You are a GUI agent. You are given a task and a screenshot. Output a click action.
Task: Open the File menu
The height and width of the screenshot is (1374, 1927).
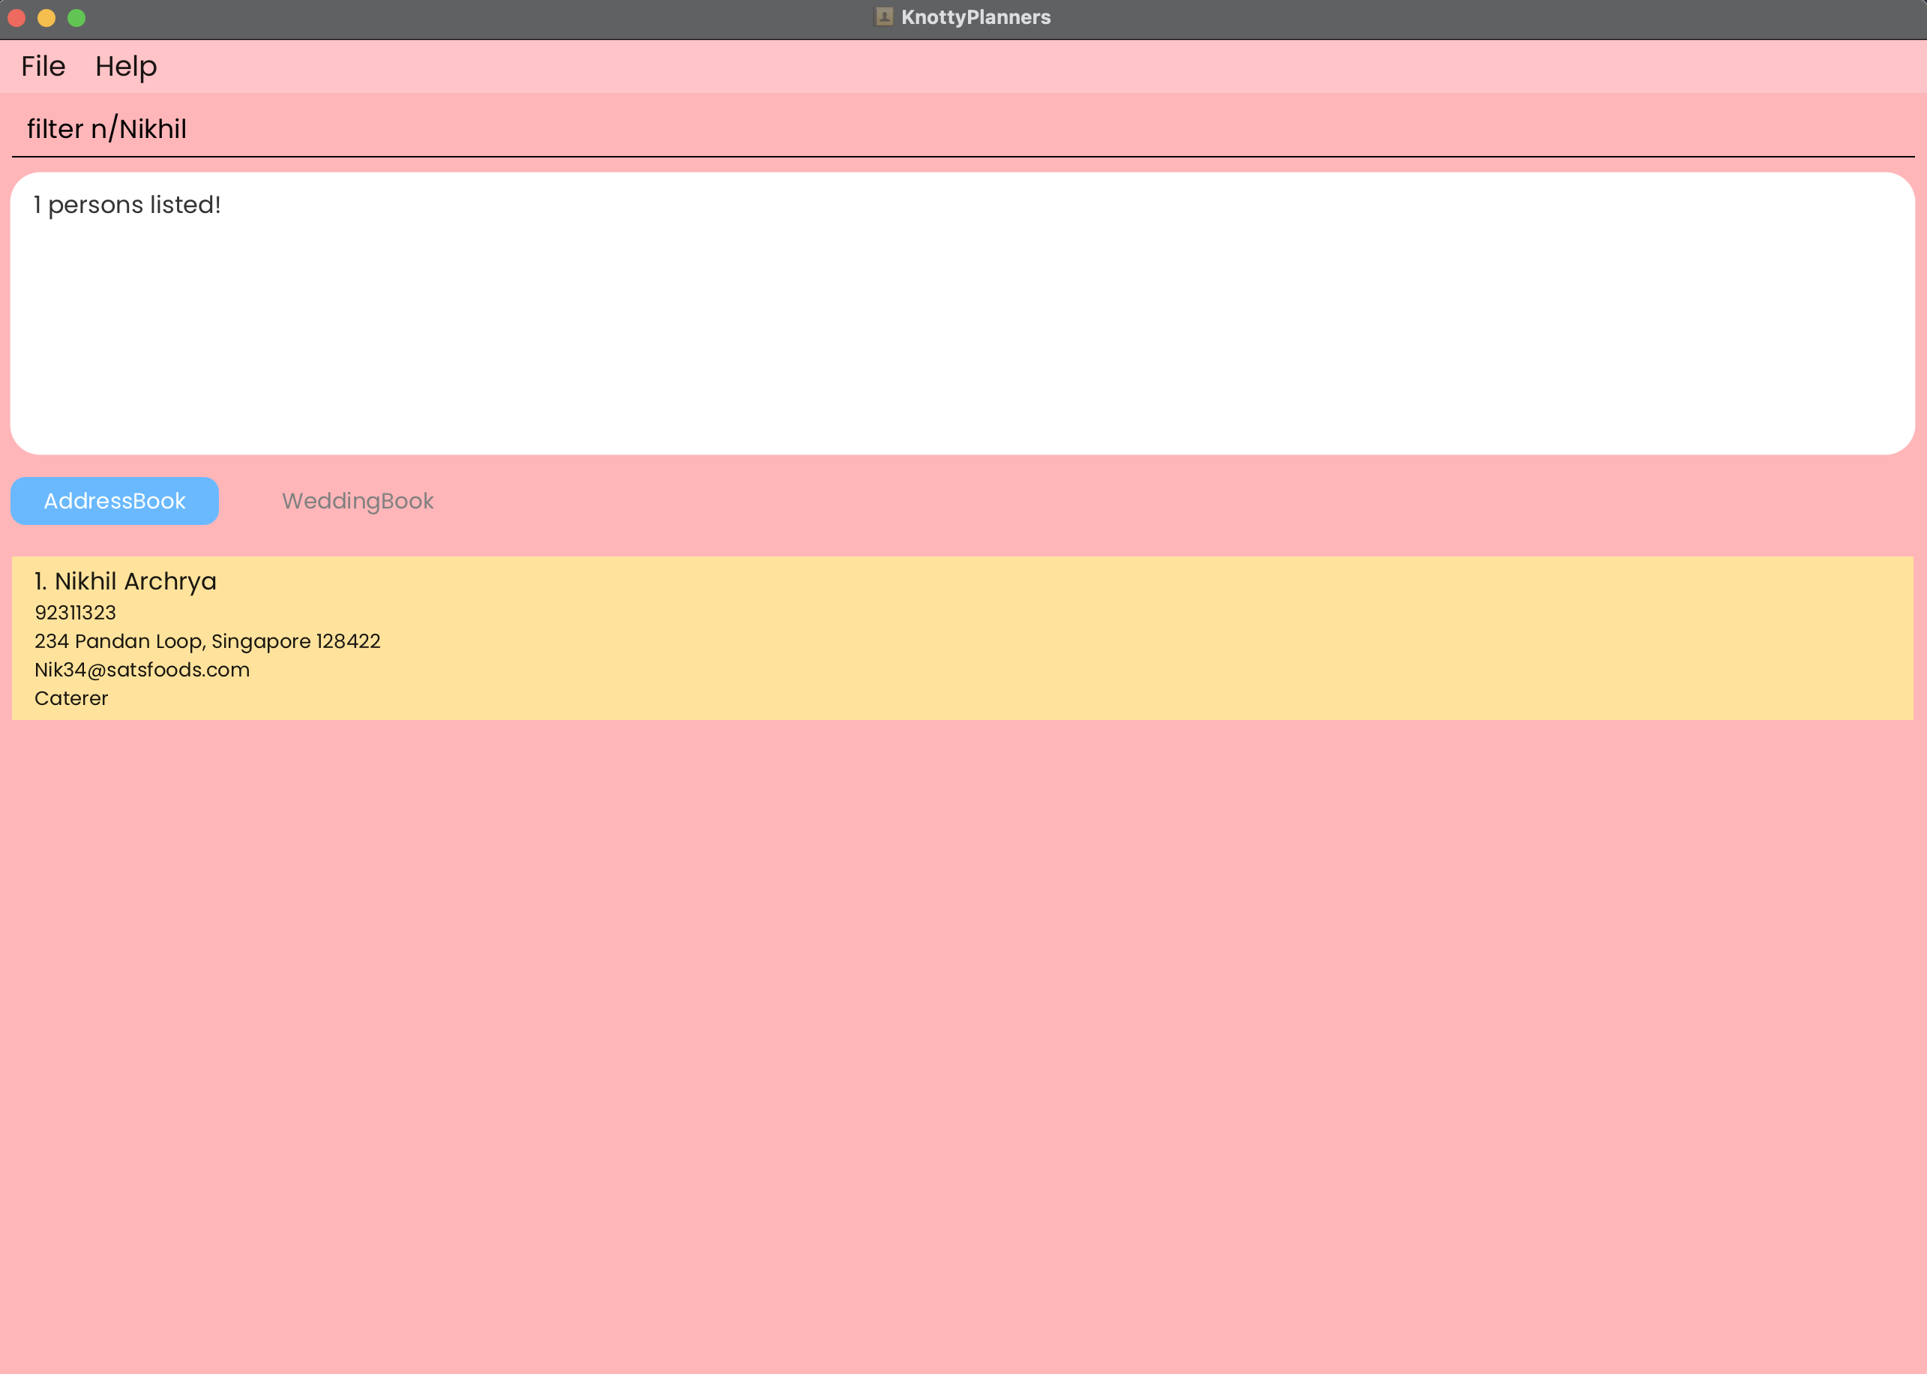(43, 66)
